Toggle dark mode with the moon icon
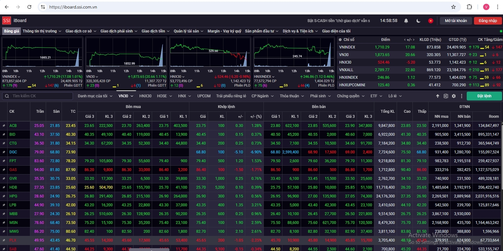This screenshot has height=251, width=503. (418, 21)
